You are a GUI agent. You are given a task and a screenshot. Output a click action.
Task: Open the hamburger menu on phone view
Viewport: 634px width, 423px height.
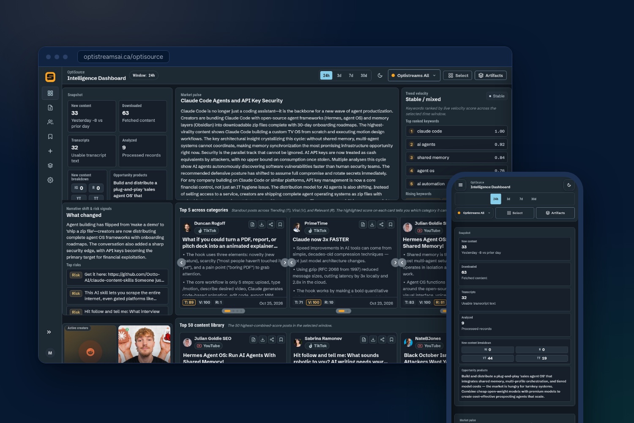(461, 185)
